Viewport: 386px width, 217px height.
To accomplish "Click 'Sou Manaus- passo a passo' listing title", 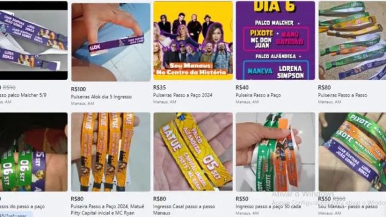I will point(348,206).
